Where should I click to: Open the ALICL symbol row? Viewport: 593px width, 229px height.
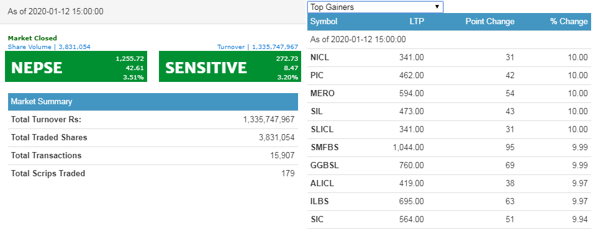tap(450, 183)
